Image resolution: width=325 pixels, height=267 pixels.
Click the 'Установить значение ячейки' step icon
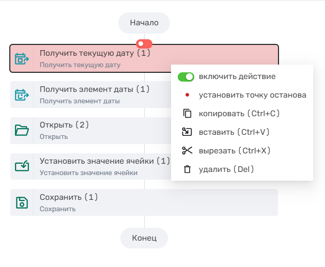[x=22, y=166]
